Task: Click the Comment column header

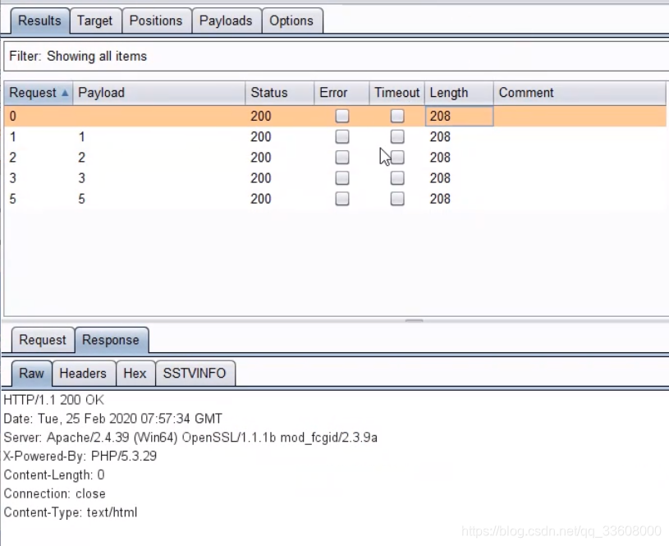Action: (x=580, y=93)
